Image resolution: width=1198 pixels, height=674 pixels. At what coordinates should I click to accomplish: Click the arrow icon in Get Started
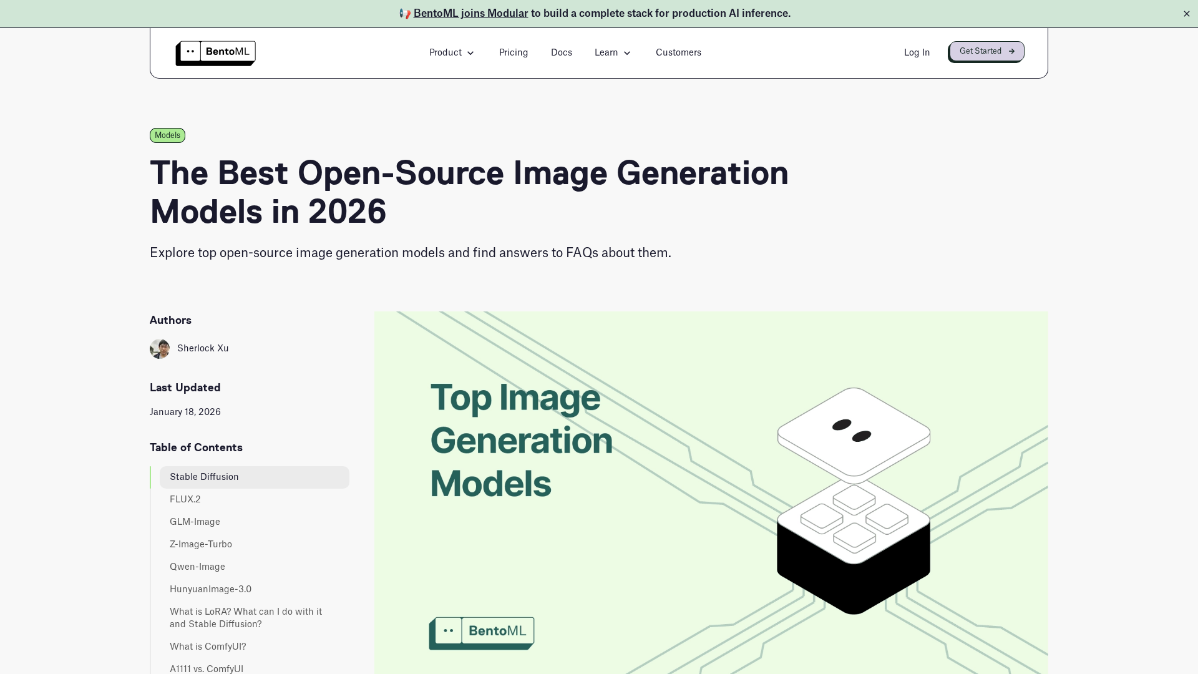[x=1011, y=51]
